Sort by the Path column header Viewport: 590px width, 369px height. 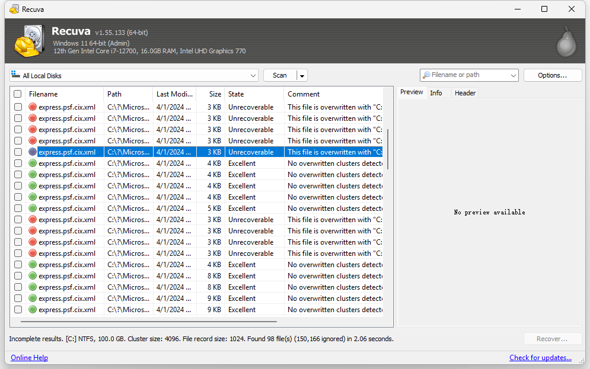[x=128, y=94]
